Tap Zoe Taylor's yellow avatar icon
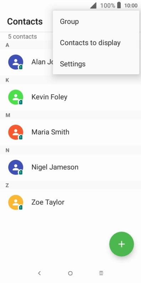Screen dimensions: 141x283 coord(16,202)
